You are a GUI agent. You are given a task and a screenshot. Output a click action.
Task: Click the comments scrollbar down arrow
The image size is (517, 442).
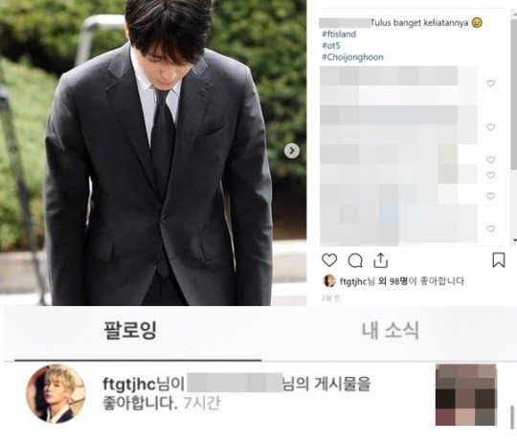514,241
